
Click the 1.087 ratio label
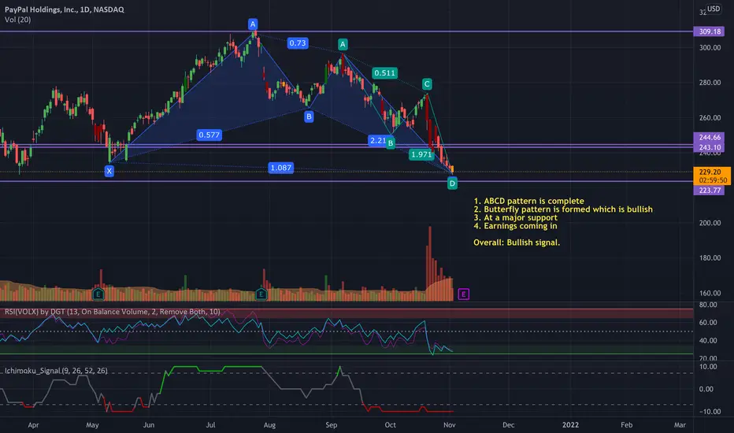[281, 168]
